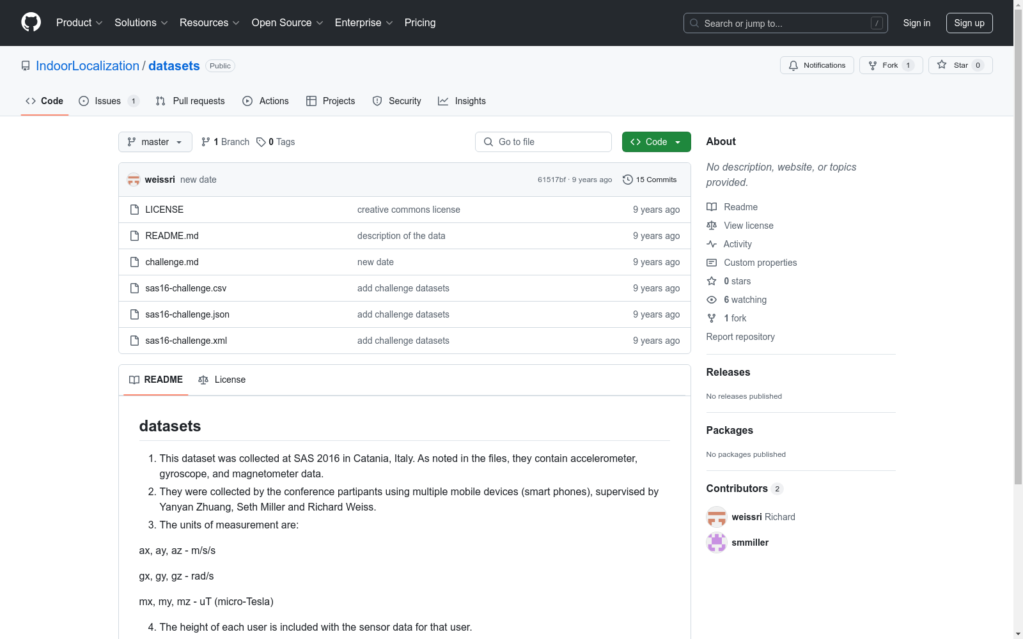Screen dimensions: 1023x639
Task: Click the Sign up button
Action: (x=969, y=23)
